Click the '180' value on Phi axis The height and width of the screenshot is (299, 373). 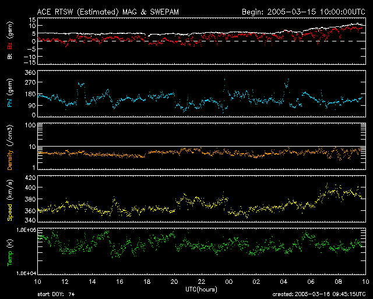(30, 94)
